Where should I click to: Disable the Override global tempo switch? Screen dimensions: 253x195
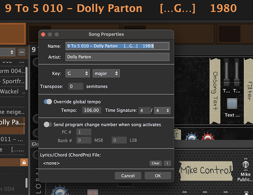coord(48,101)
